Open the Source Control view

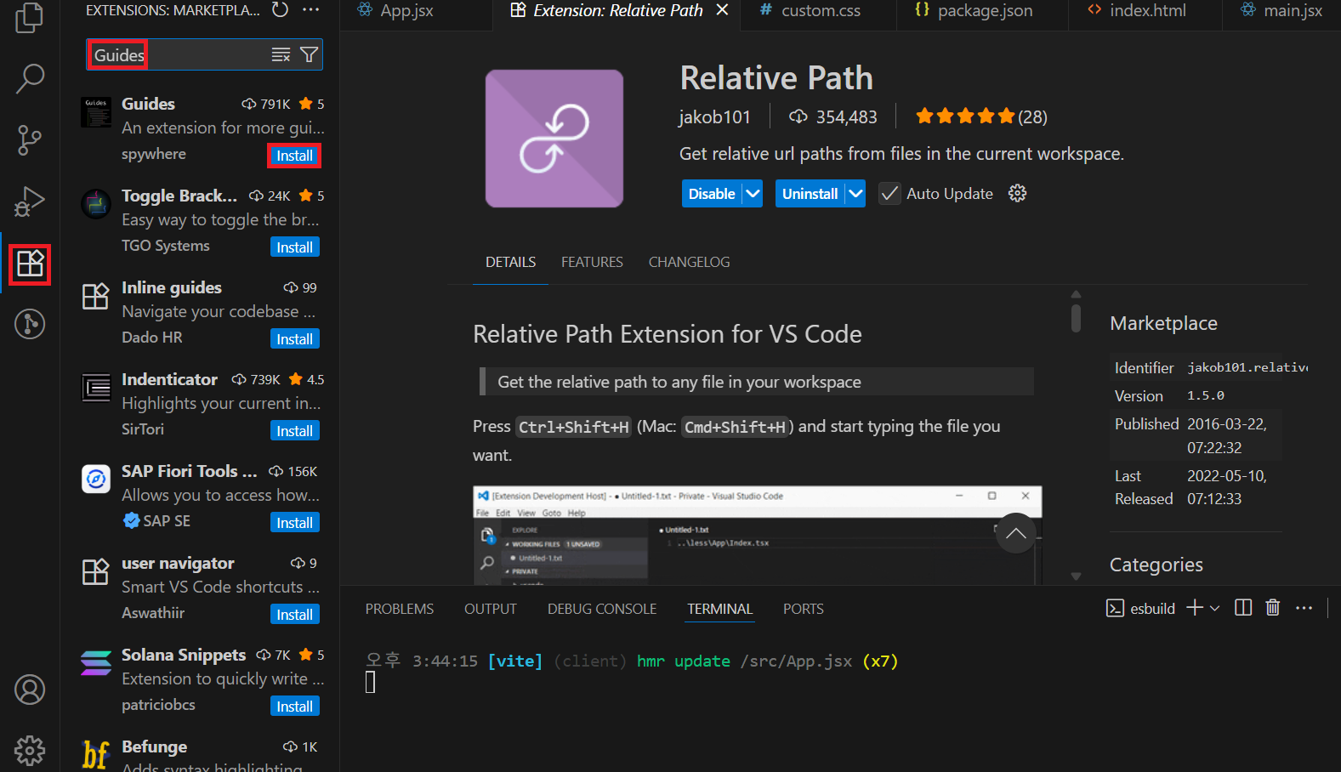pyautogui.click(x=30, y=140)
